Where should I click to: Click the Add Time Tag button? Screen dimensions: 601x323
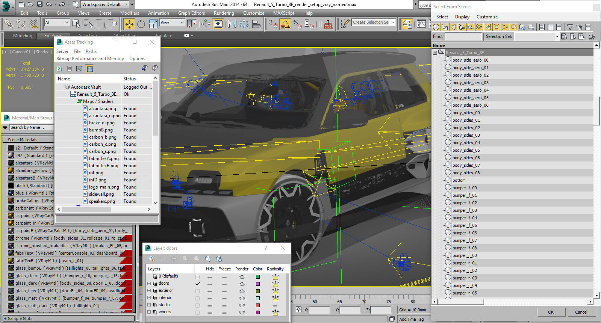411,319
